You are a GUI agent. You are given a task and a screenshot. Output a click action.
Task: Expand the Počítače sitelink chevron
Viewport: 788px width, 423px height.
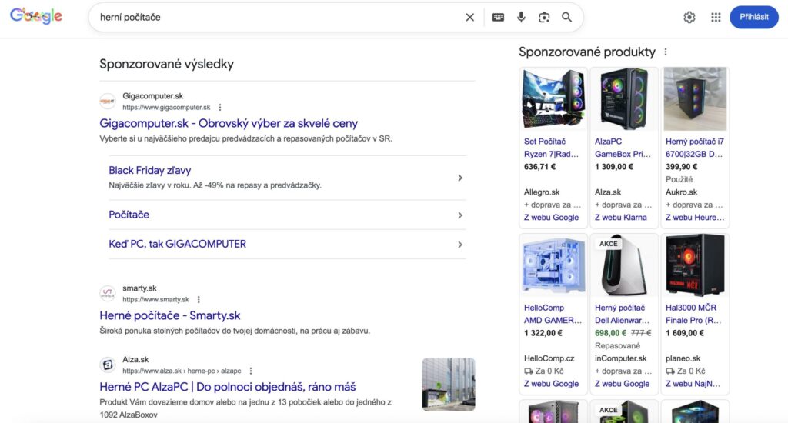460,215
